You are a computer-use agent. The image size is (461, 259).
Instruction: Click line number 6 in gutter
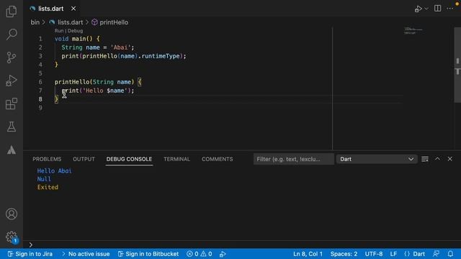pyautogui.click(x=40, y=82)
